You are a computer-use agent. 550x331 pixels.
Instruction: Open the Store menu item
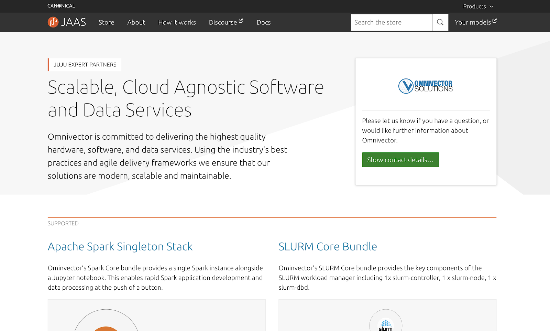[x=106, y=22]
